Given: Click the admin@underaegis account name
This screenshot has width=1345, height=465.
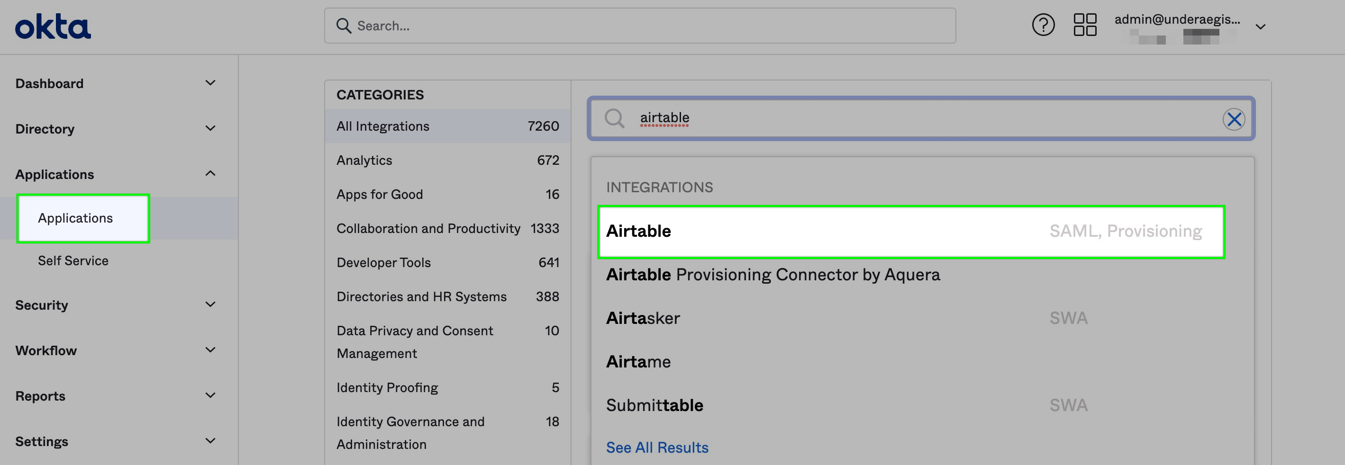Looking at the screenshot, I should (1177, 19).
